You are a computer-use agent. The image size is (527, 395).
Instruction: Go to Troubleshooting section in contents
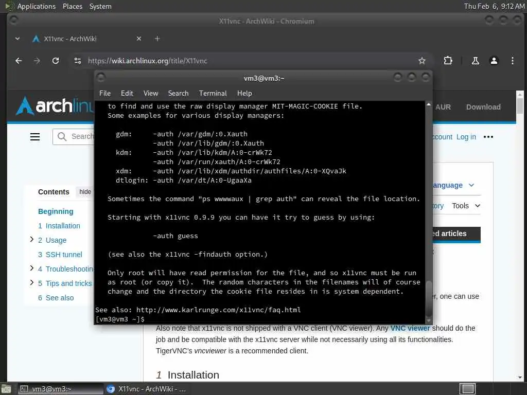[66, 269]
